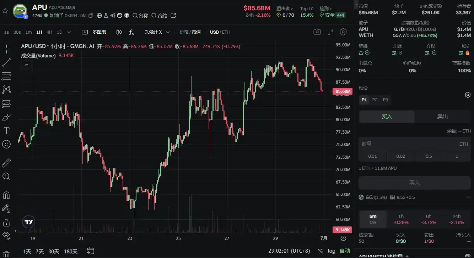Switch to the 卖出 tab
The width and height of the screenshot is (474, 258).
442,117
